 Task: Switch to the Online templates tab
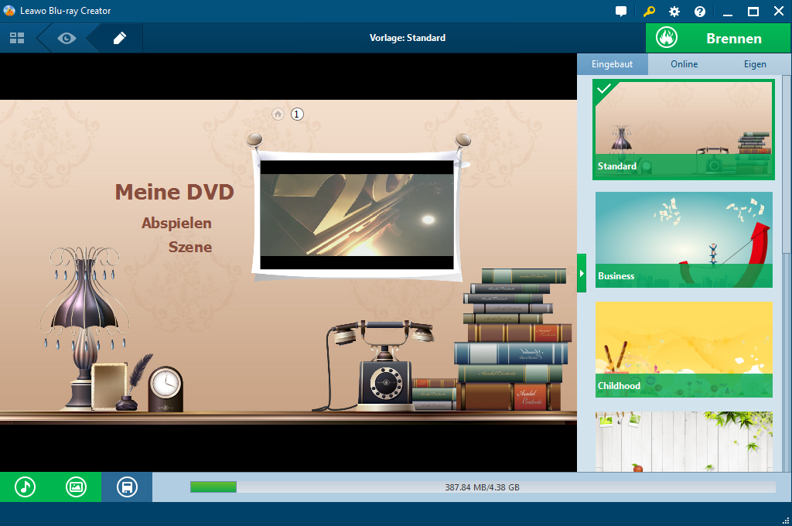click(684, 64)
